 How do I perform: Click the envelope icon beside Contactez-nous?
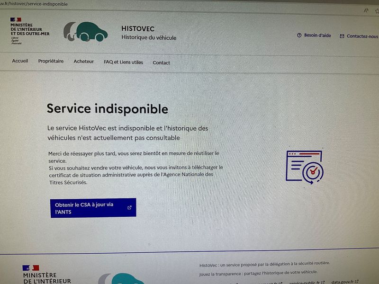342,36
